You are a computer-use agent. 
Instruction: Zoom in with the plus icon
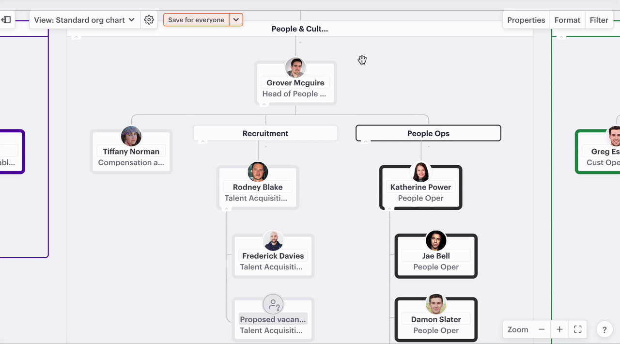point(559,329)
